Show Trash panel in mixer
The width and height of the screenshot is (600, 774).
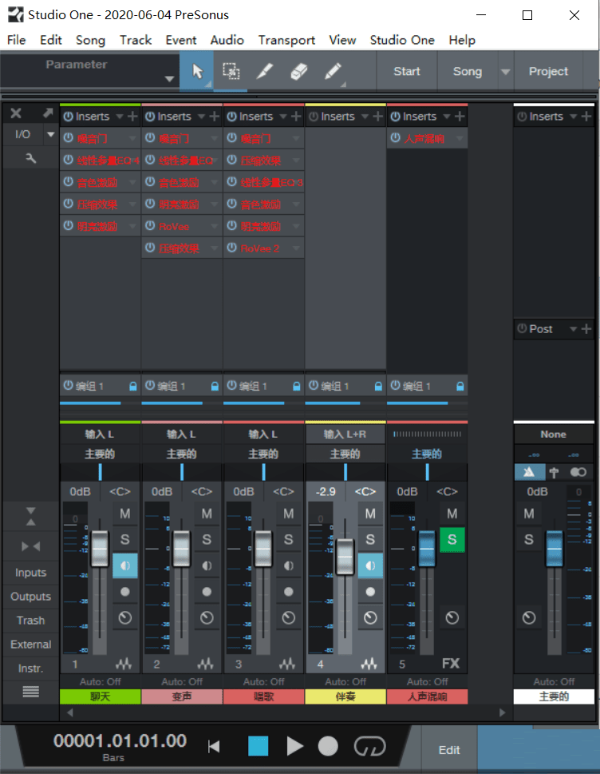tap(30, 621)
